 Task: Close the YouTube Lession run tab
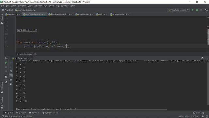coord(31,58)
